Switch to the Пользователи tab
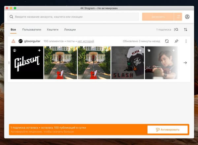The width and height of the screenshot is (198, 145). coord(31,30)
